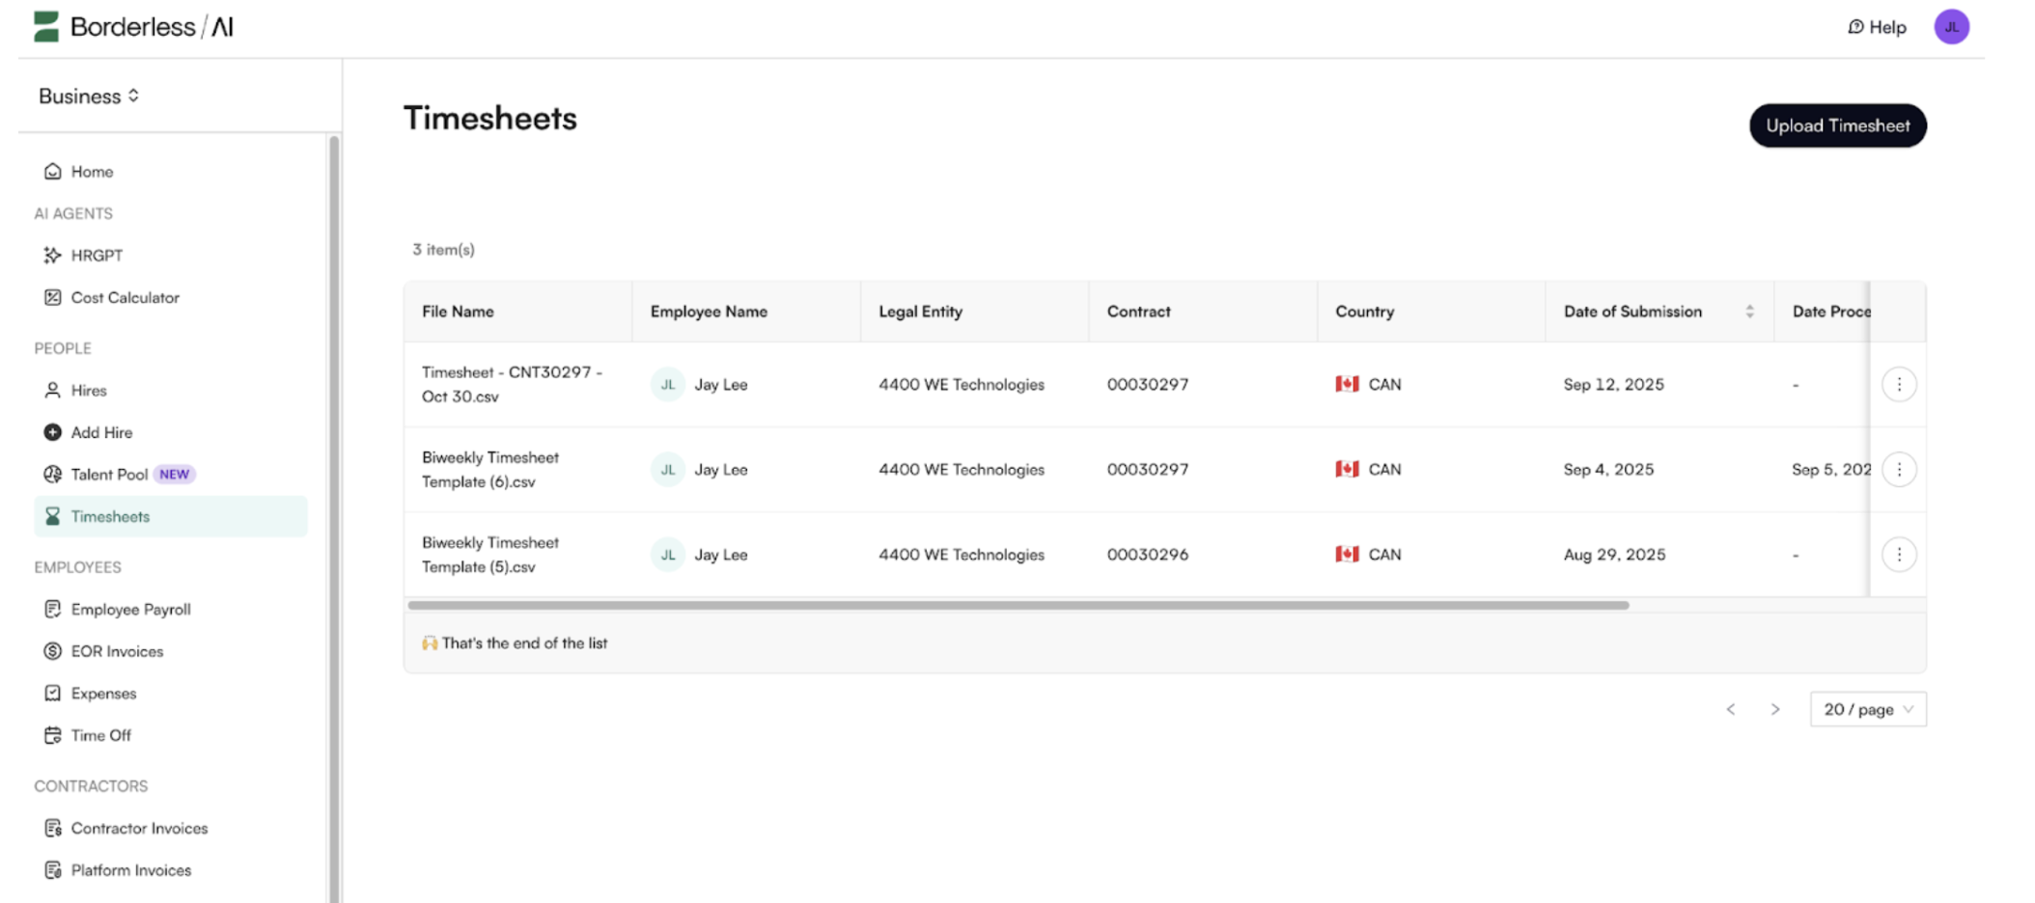Click the Time Off calendar icon
This screenshot has height=903, width=2035.
pos(52,735)
